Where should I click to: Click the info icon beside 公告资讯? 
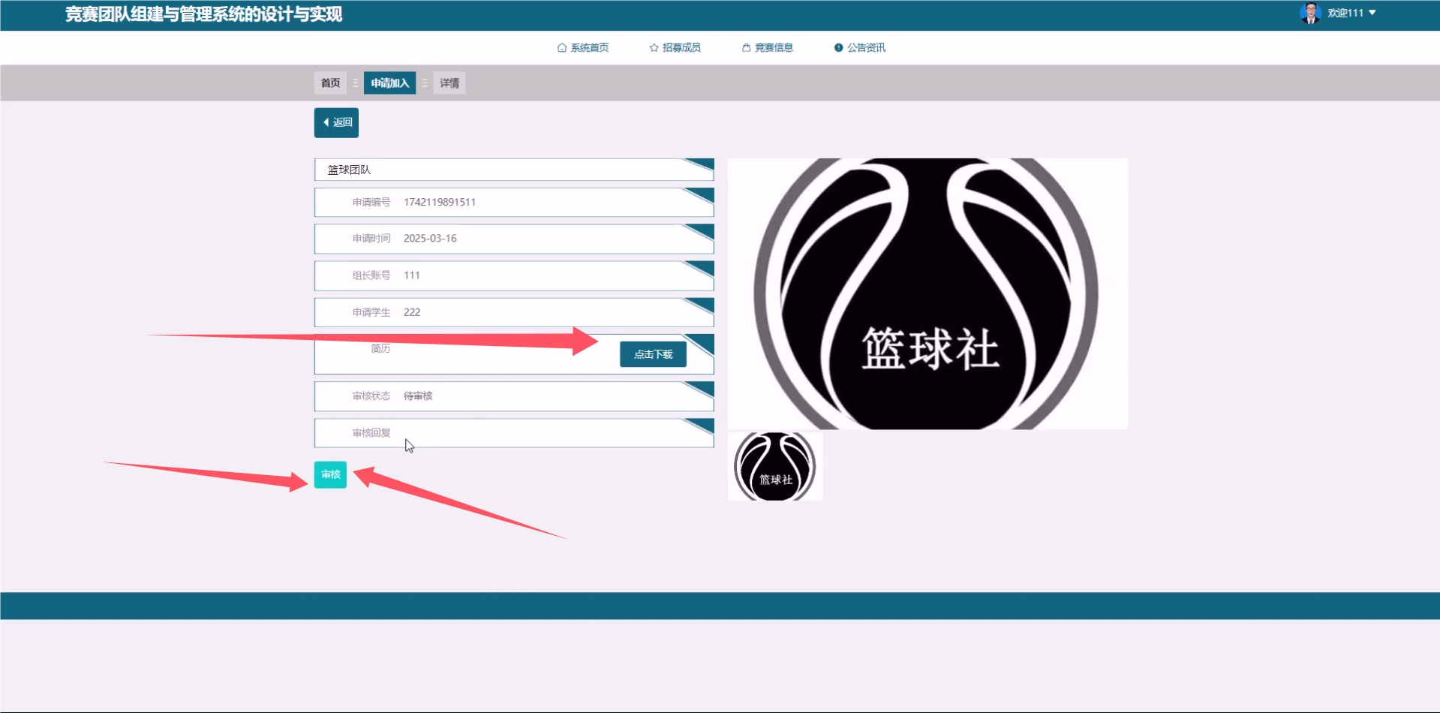tap(838, 48)
